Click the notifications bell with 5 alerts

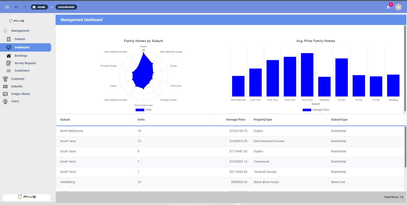point(388,7)
